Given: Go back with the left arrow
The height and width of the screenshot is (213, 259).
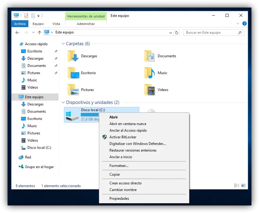Looking at the screenshot, I should (17, 33).
